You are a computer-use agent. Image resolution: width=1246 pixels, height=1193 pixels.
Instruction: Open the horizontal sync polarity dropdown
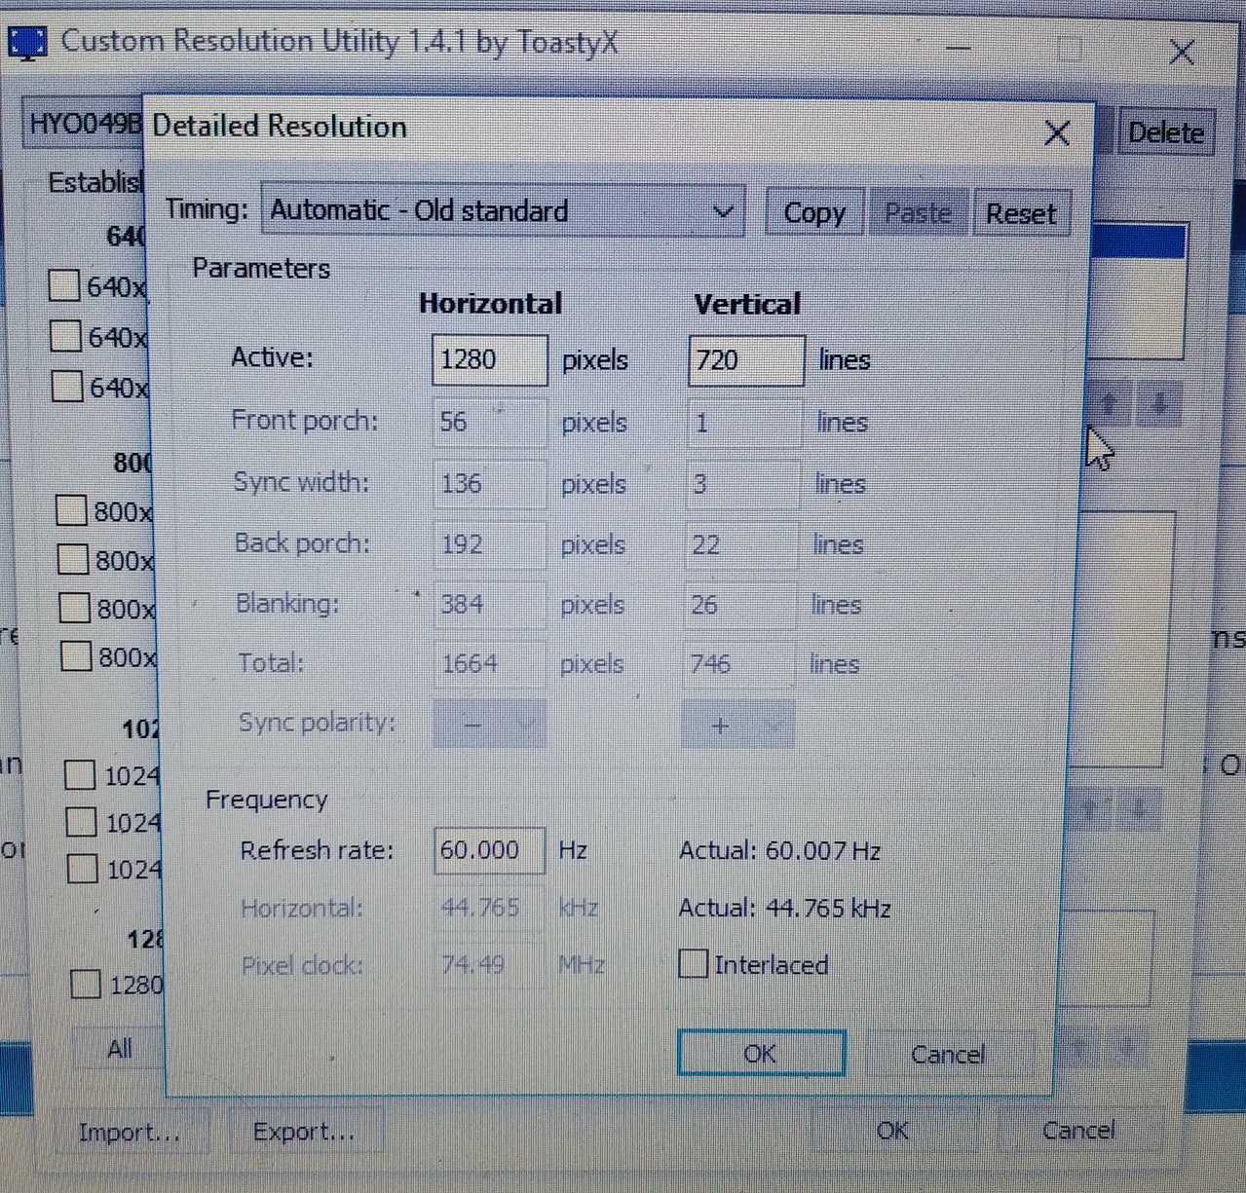point(489,726)
